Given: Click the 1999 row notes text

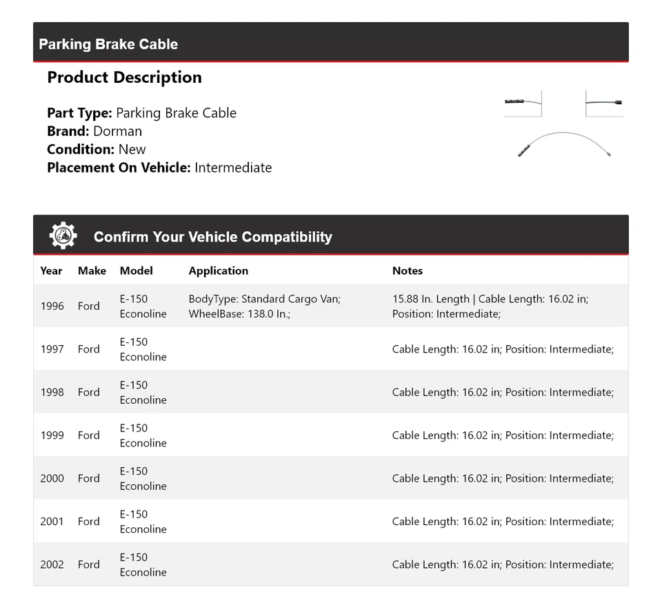Looking at the screenshot, I should [502, 435].
